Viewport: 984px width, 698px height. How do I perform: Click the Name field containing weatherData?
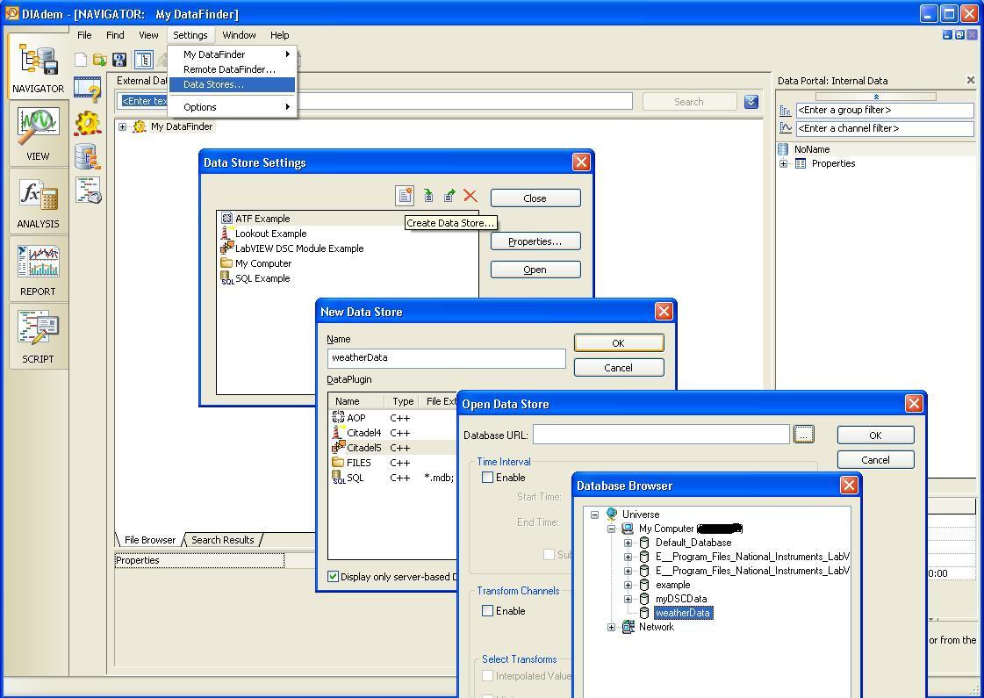click(x=446, y=358)
